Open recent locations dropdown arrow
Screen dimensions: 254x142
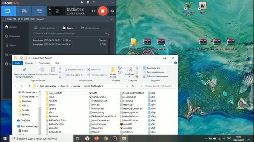26,86
